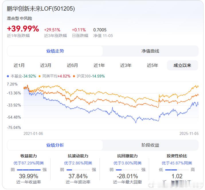
Task: Click the 净值 11-05 label
Action: pos(103,36)
